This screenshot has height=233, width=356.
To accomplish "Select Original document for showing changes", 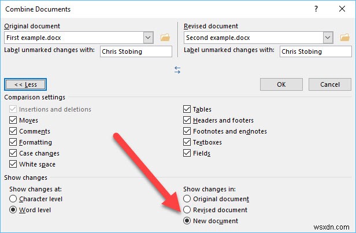I will [x=187, y=199].
